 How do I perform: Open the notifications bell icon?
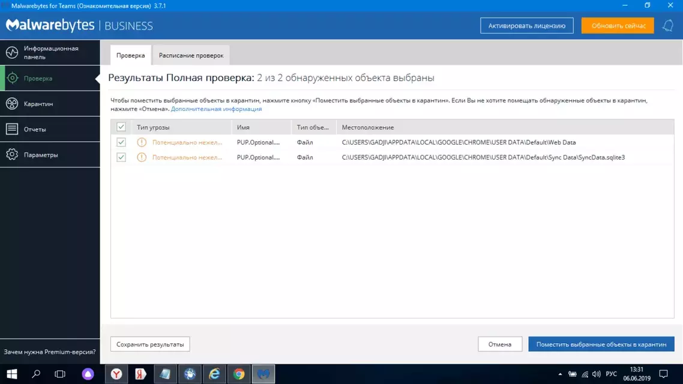(668, 26)
